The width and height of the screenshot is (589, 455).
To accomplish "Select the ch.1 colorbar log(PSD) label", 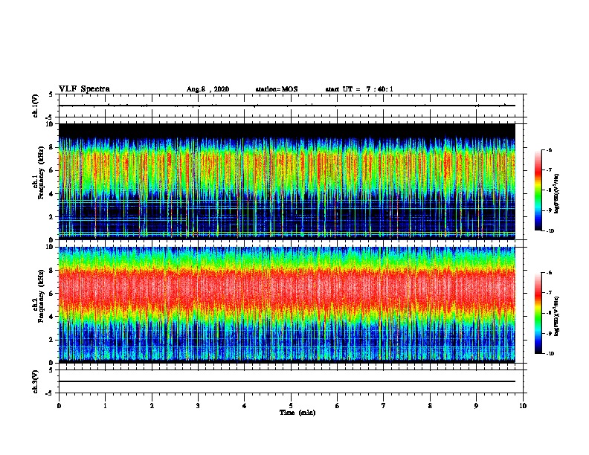I will coord(557,193).
